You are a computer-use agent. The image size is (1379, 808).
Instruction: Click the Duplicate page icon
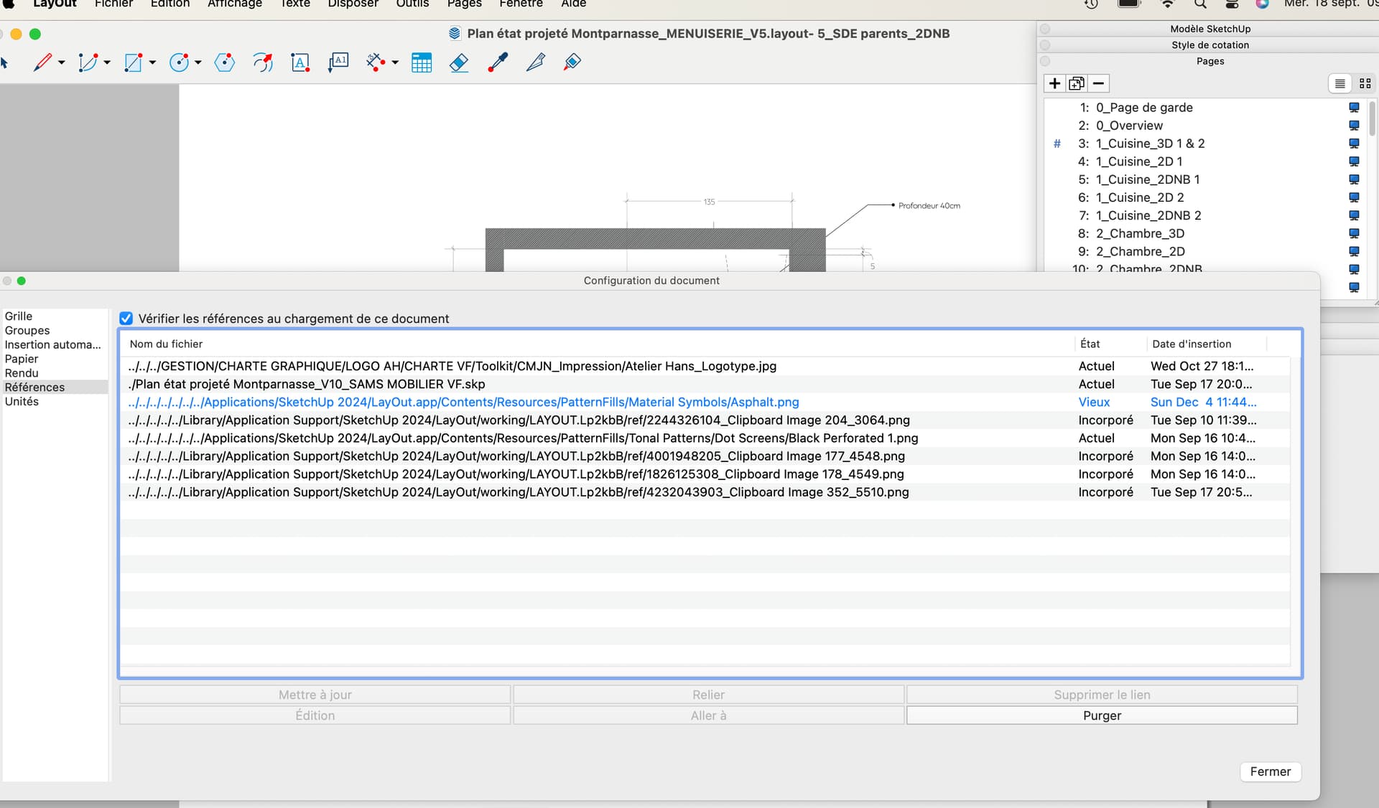click(1076, 83)
